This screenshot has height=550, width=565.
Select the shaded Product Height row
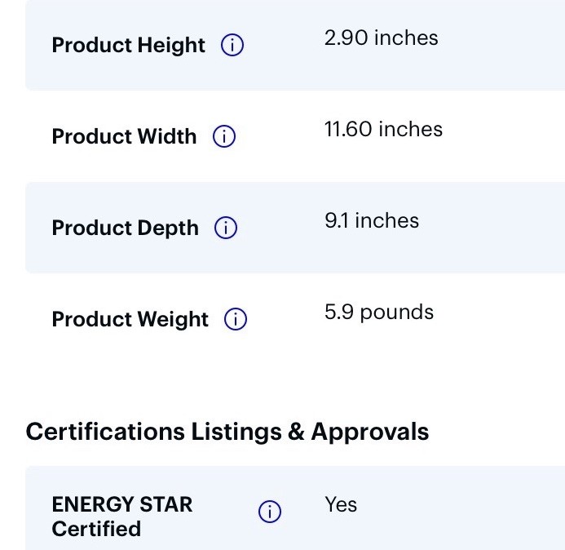pyautogui.click(x=295, y=45)
